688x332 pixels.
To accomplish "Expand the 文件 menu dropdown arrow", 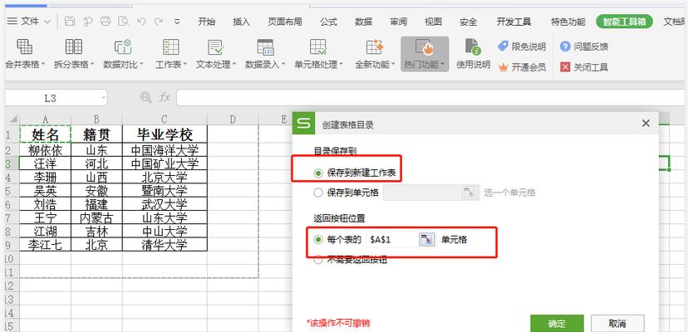I will coord(47,22).
